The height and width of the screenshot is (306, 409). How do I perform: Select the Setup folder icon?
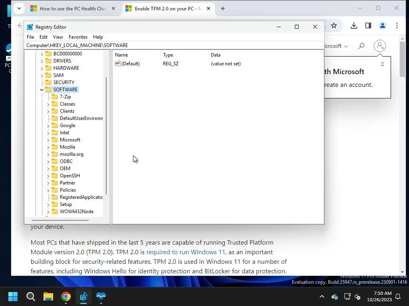[x=55, y=204]
